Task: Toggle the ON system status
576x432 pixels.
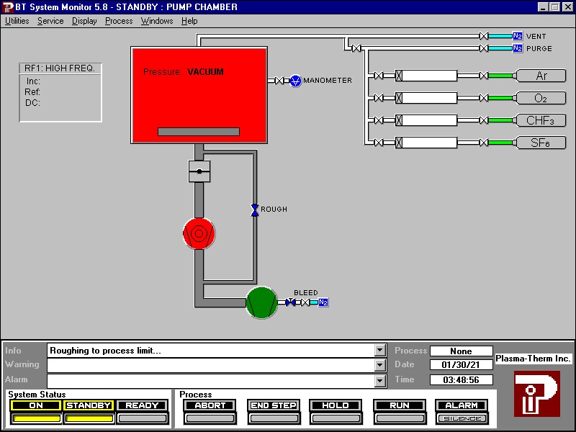Action: 35,405
